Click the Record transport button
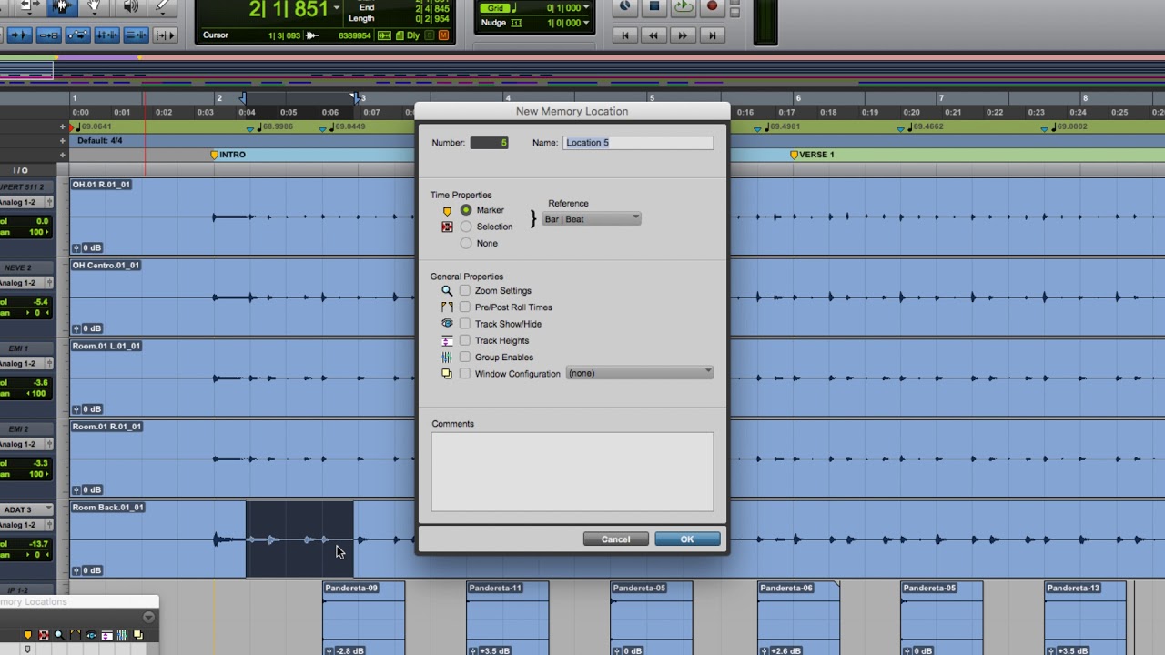 click(712, 6)
